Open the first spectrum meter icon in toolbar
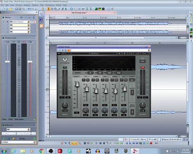Image resolution: width=193 pixels, height=154 pixels. (96, 9)
